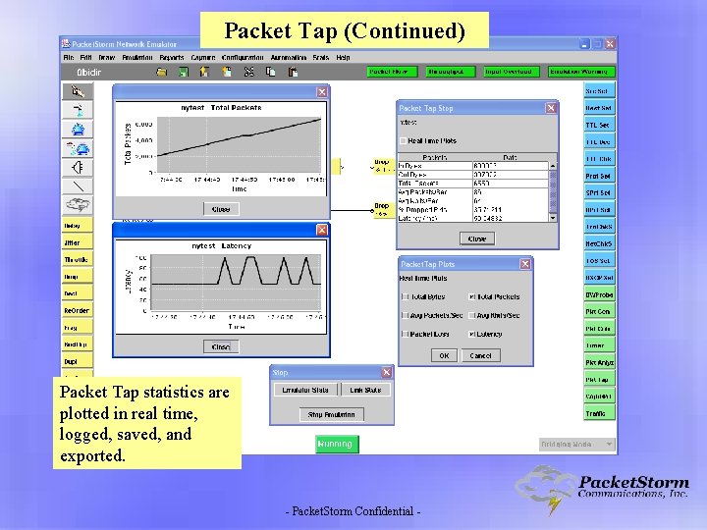Select the Pkt Tap tool button

pyautogui.click(x=599, y=380)
